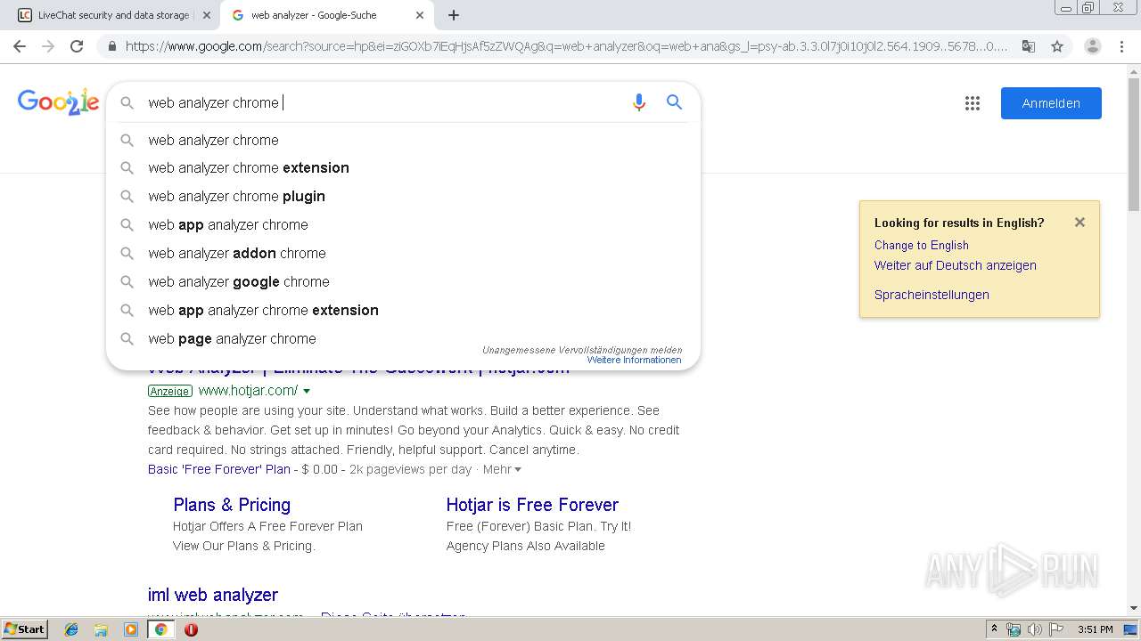Expand the dropdown arrow next to www.hotjar.com/
1141x641 pixels.
307,391
